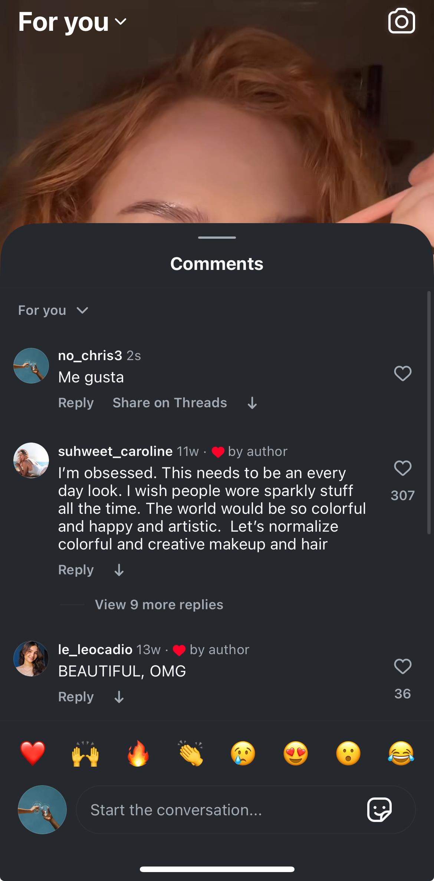This screenshot has width=434, height=881.
Task: Like suhweet_caroline's comment with heart
Action: [x=402, y=468]
